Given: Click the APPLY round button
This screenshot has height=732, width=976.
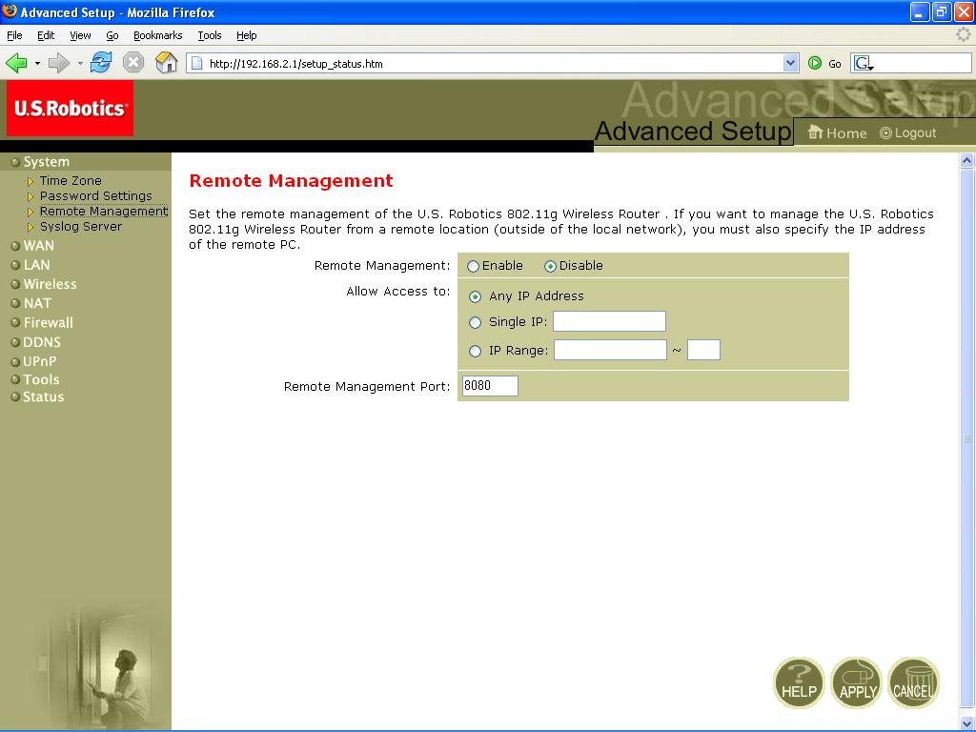Looking at the screenshot, I should [x=857, y=682].
